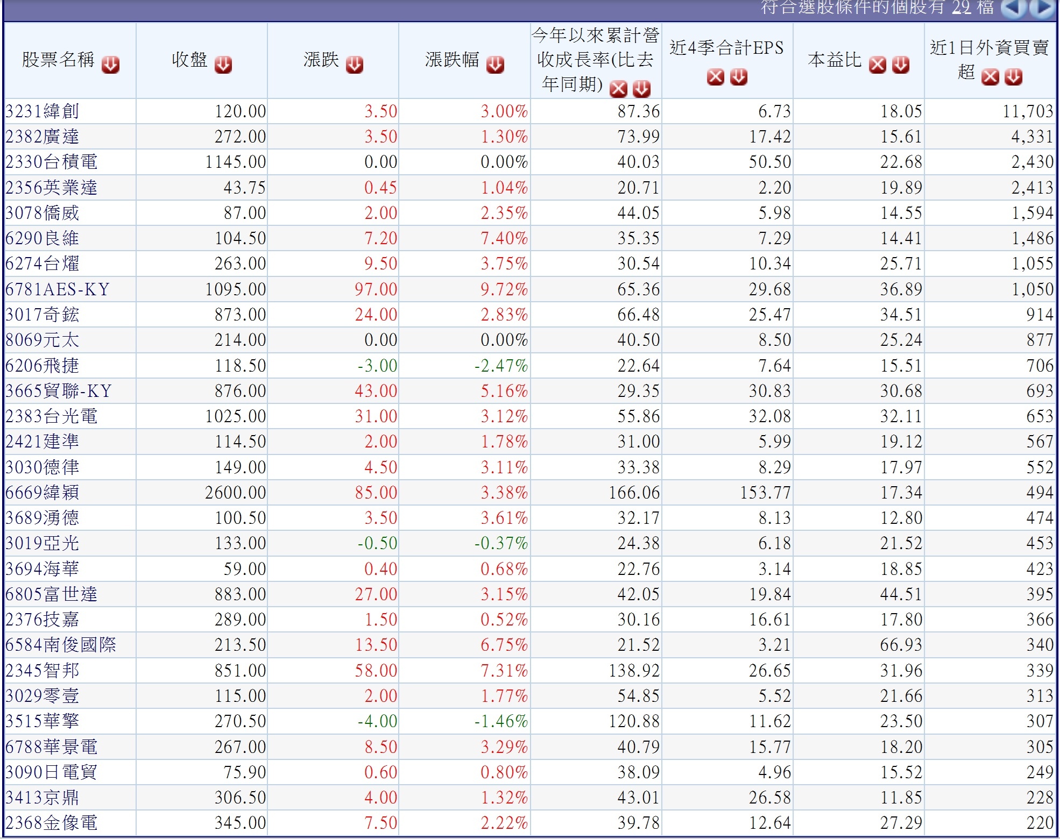
Task: Select -2.47% change cell for 飛捷
Action: 464,366
